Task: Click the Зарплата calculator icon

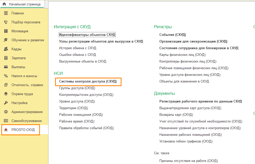Action: [x=6, y=58]
